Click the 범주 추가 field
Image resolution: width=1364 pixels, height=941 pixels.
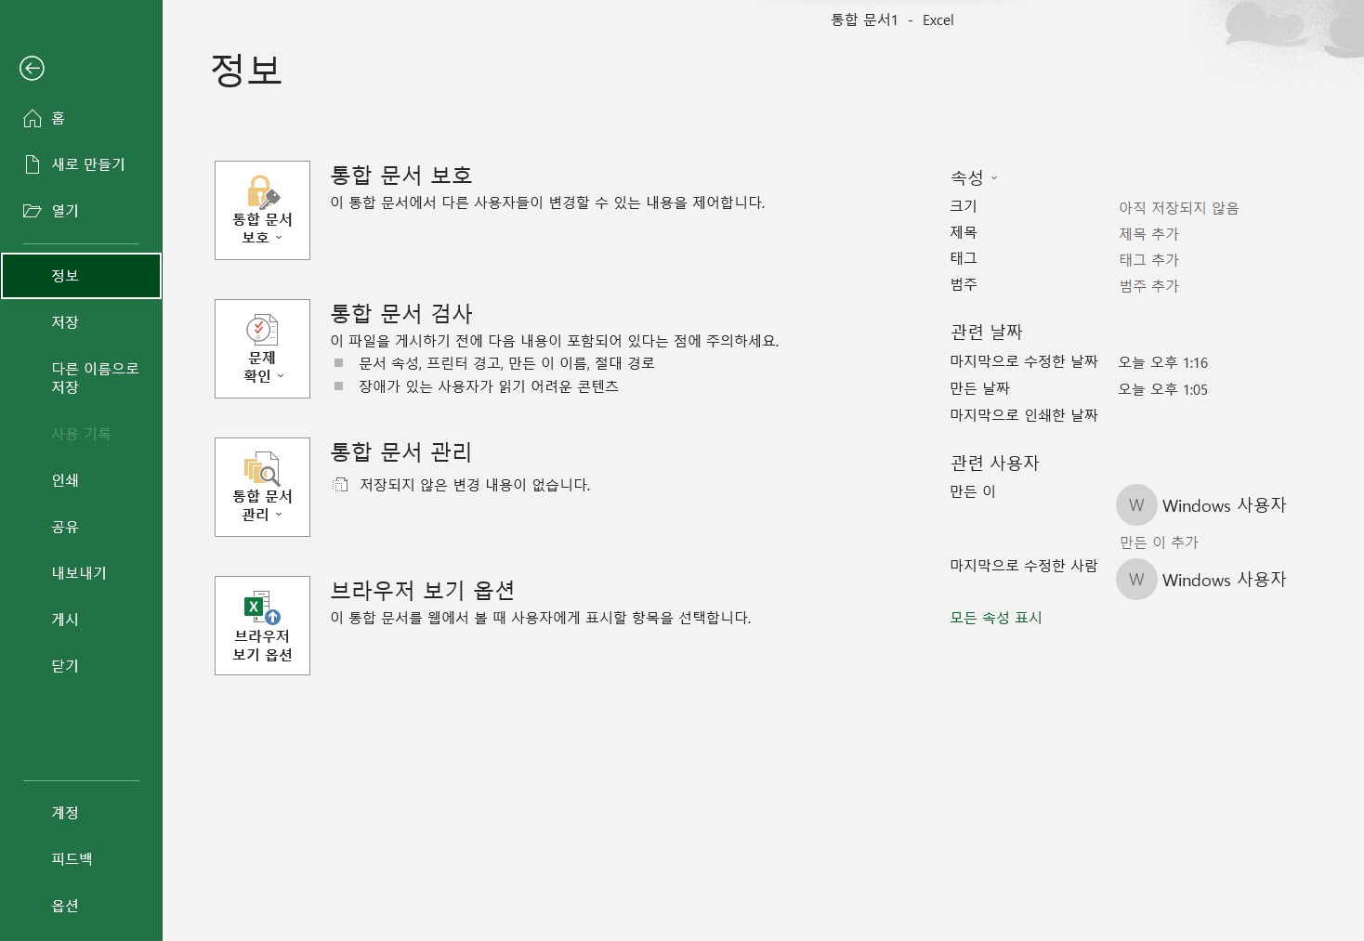coord(1148,286)
